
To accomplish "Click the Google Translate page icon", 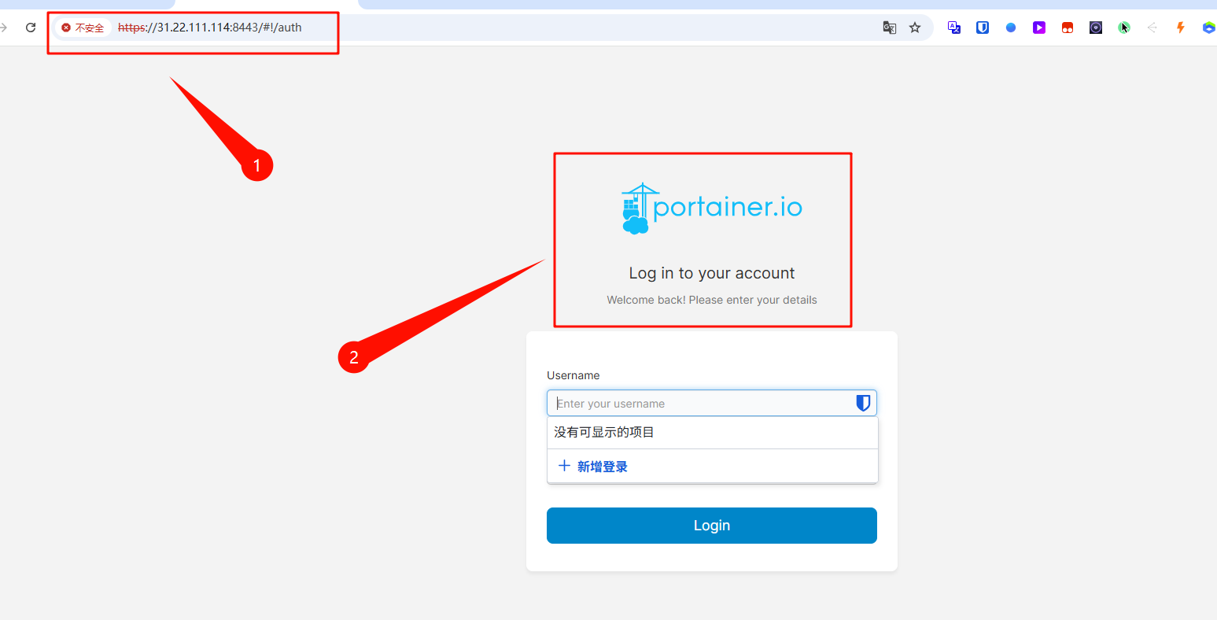I will (890, 28).
